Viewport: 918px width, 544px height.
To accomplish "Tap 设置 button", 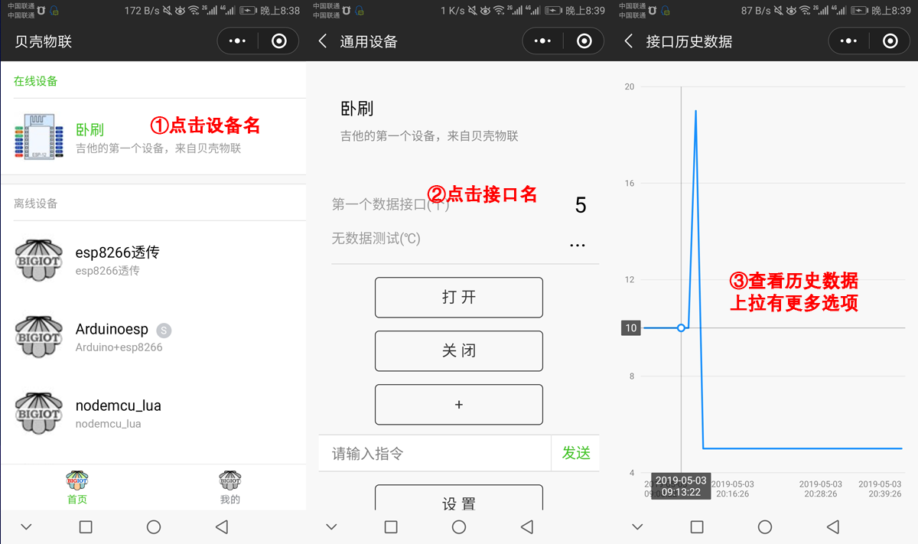I will (459, 498).
